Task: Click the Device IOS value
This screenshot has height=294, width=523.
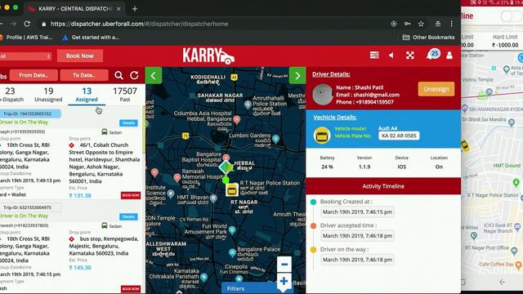Action: point(401,167)
